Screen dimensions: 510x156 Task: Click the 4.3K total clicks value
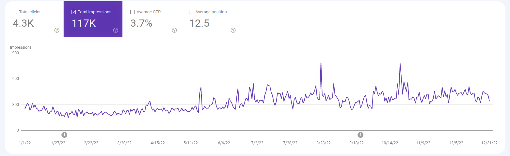pyautogui.click(x=23, y=23)
